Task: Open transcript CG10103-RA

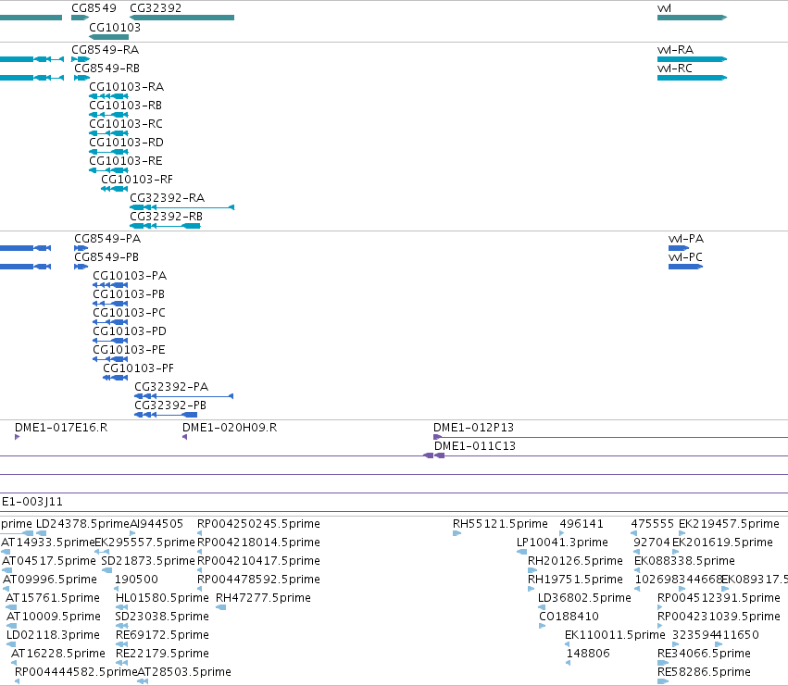Action: (x=126, y=87)
